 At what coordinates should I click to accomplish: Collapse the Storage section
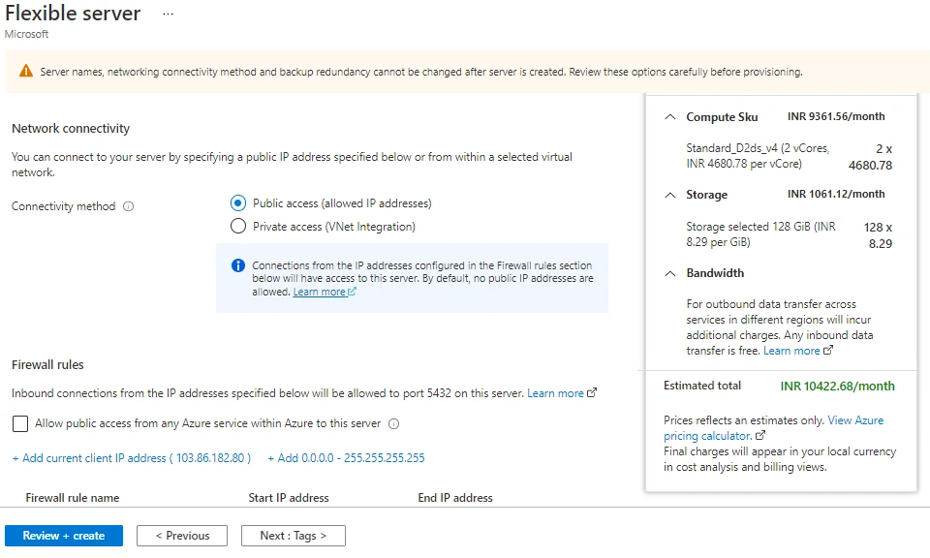pyautogui.click(x=670, y=194)
